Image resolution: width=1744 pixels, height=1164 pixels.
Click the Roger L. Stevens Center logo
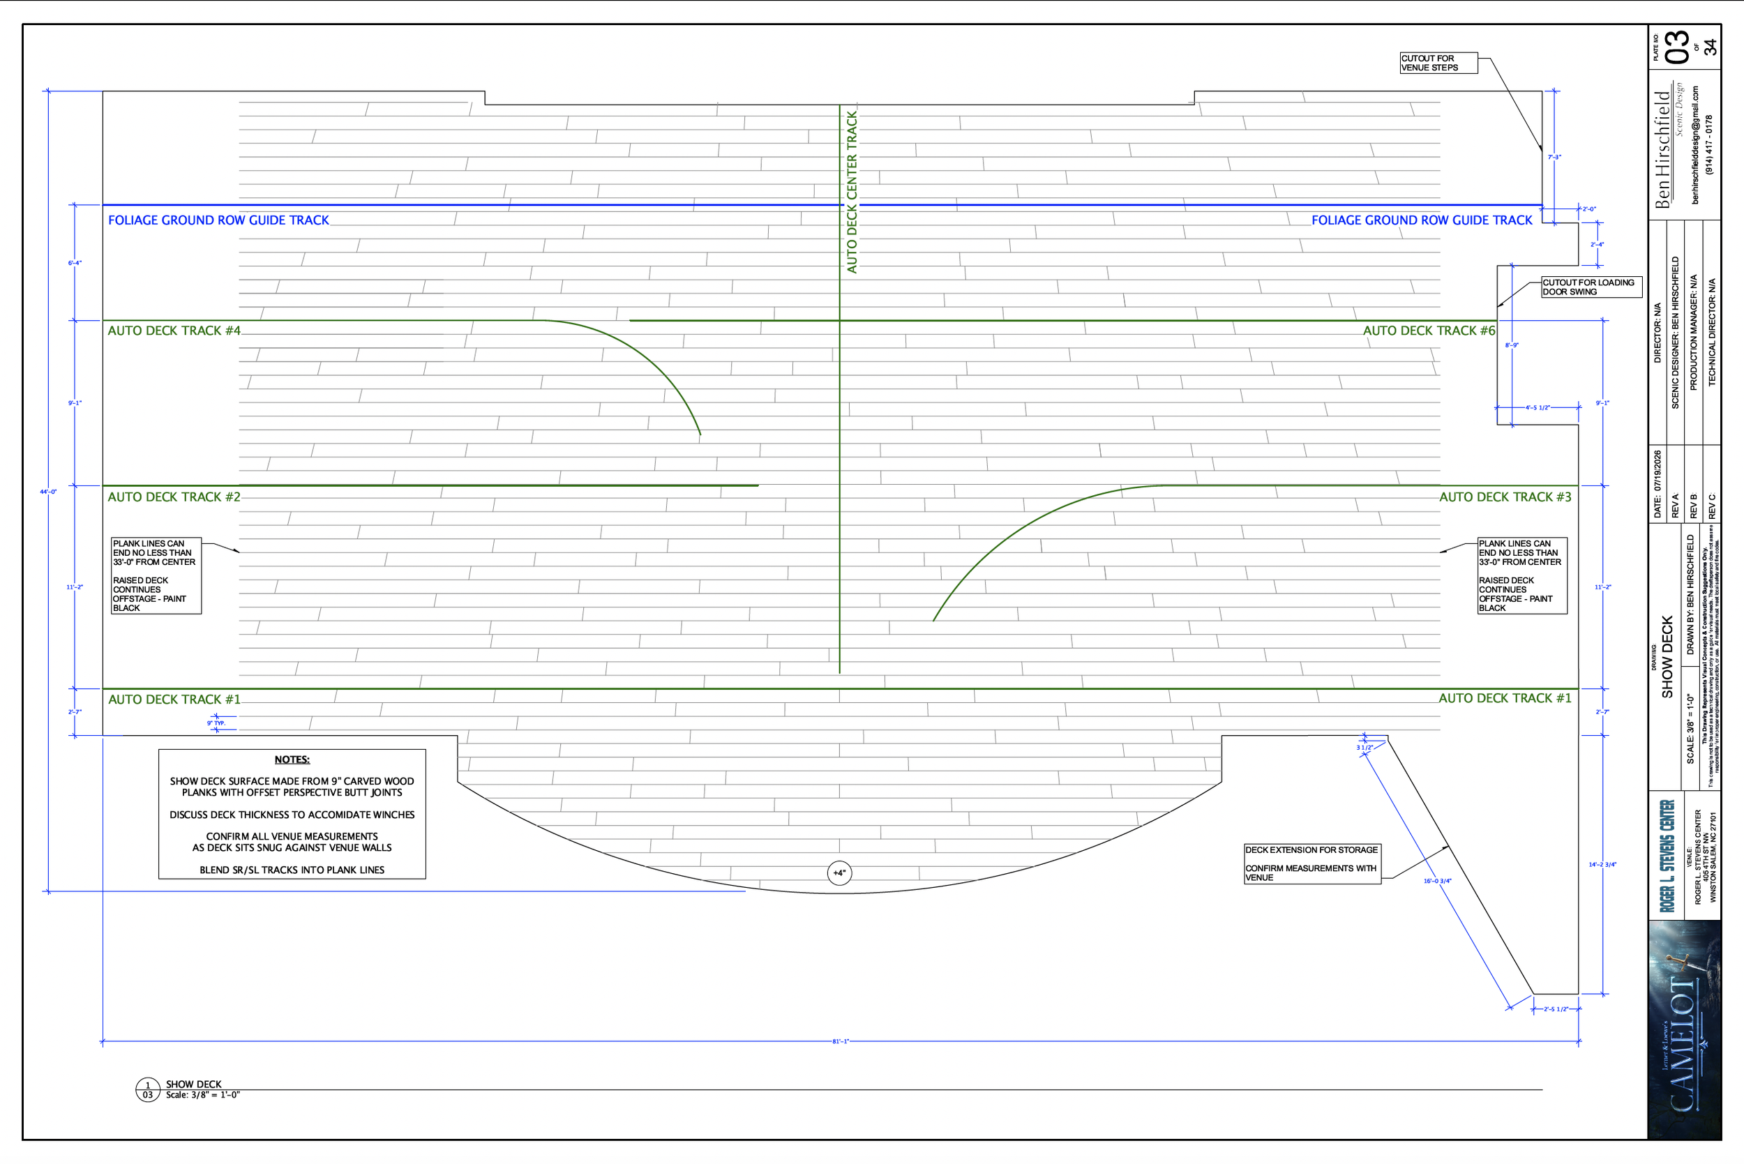tap(1667, 856)
